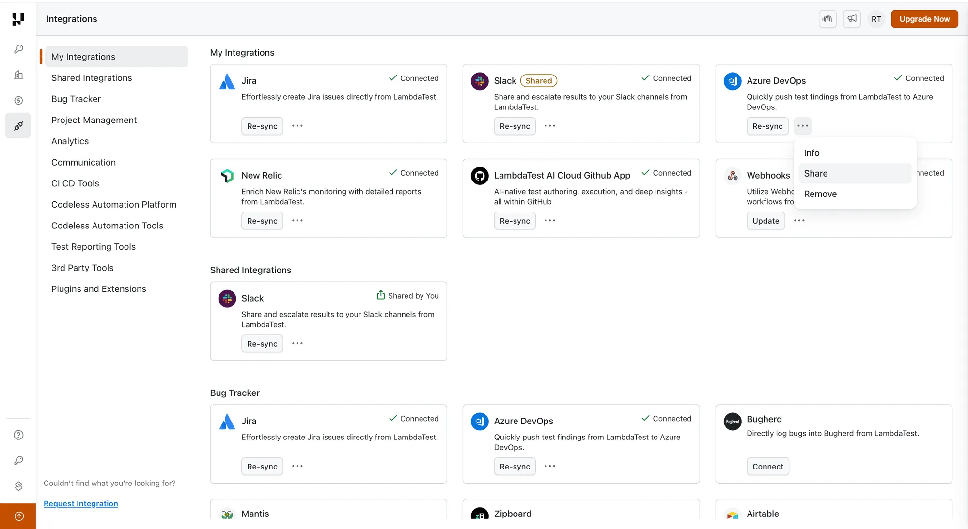968x529 pixels.
Task: Click the Slack logo in My Integrations
Action: coord(480,81)
